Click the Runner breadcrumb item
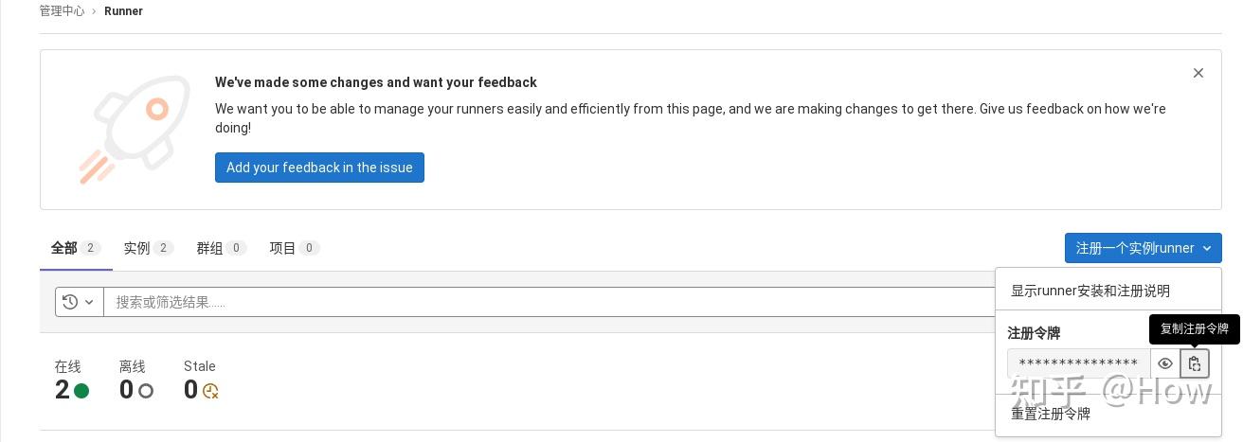The image size is (1243, 442). click(x=123, y=11)
